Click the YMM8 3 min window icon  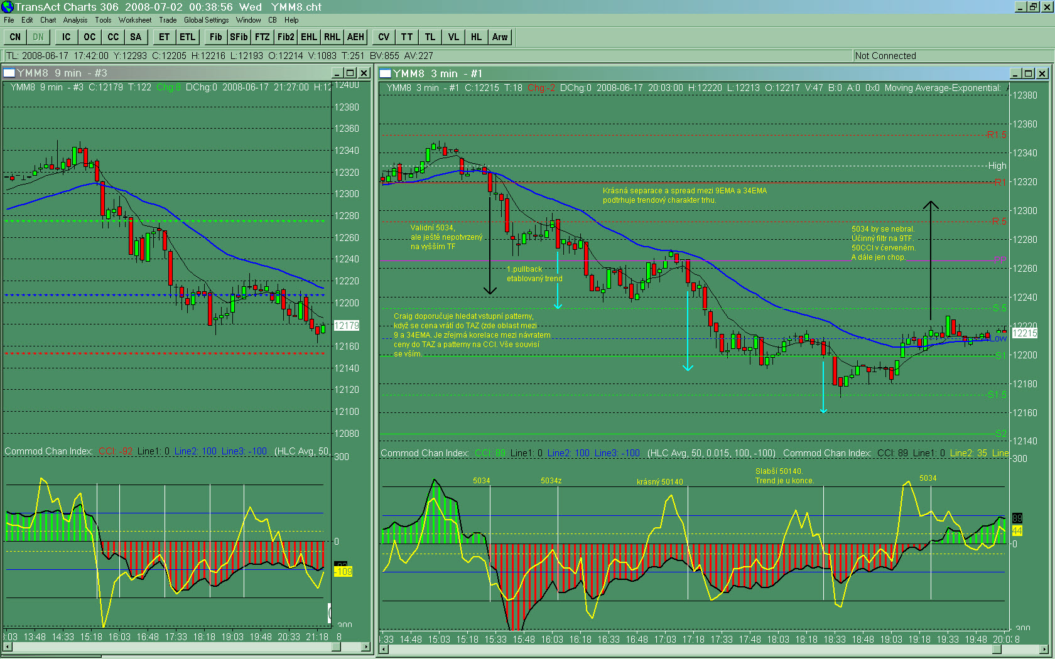coord(386,74)
